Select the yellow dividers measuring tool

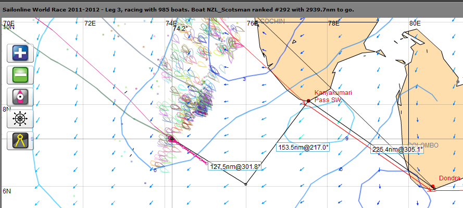coord(20,141)
